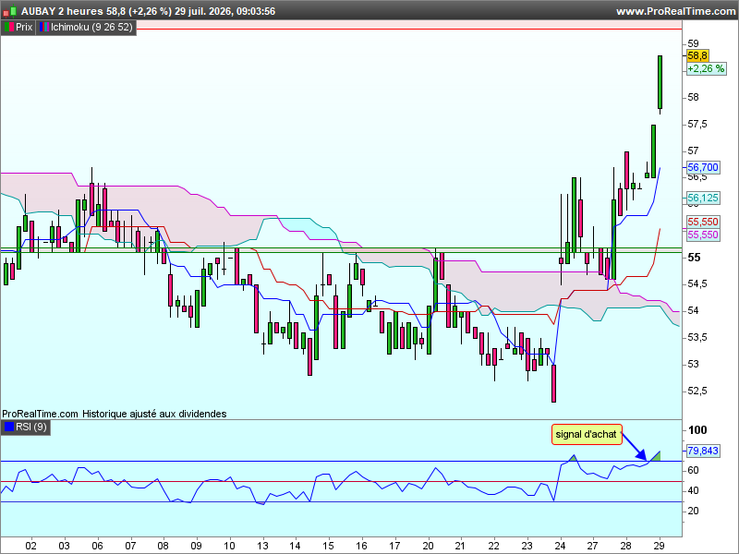Click the bold 55 price axis label
The image size is (739, 554).
695,258
